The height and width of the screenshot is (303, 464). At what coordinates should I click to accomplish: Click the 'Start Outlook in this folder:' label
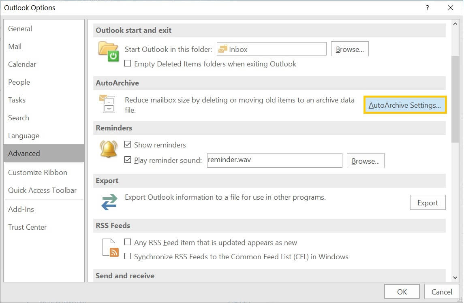point(169,49)
